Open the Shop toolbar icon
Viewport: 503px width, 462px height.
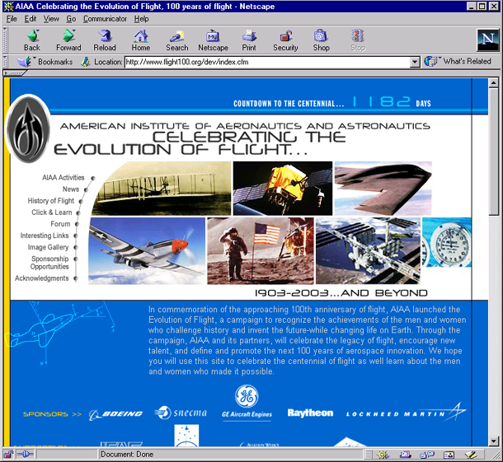pos(321,36)
